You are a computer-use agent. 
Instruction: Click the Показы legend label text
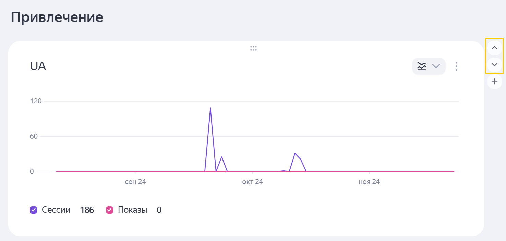pyautogui.click(x=132, y=210)
